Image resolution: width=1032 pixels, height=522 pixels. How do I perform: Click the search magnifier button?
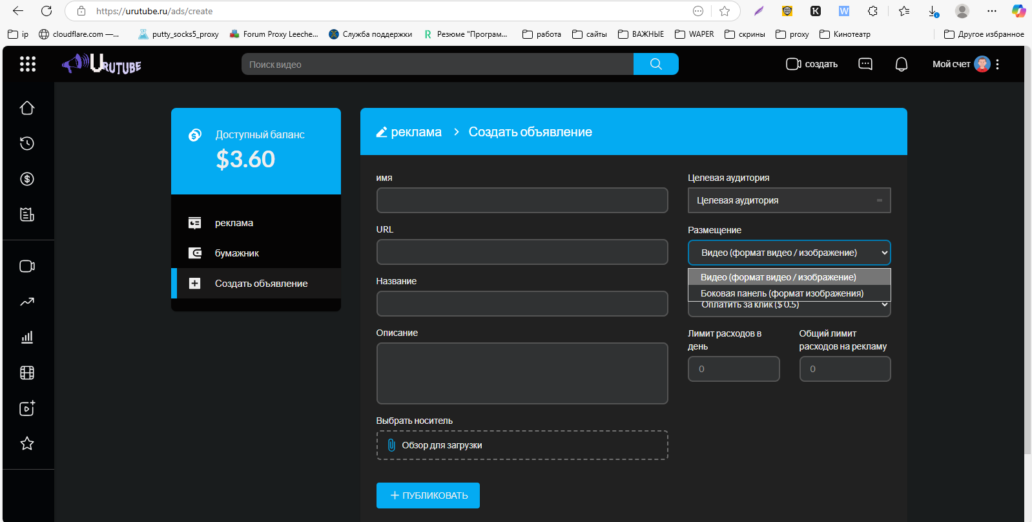click(x=655, y=64)
